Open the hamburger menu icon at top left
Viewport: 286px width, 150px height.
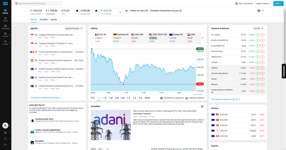tap(5, 3)
